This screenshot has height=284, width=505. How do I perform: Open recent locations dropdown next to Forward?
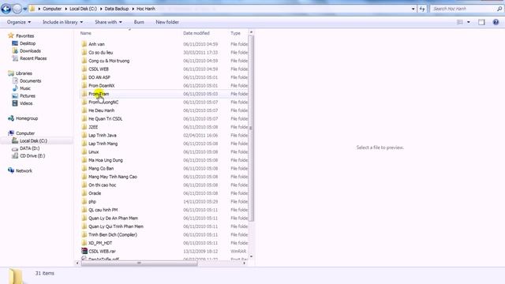click(24, 9)
